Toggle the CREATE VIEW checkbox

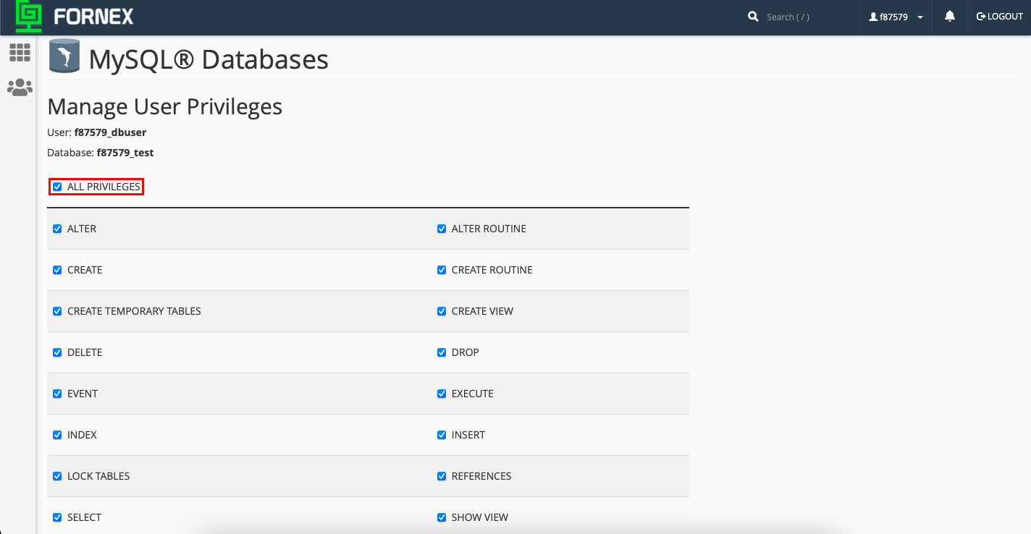coord(442,311)
